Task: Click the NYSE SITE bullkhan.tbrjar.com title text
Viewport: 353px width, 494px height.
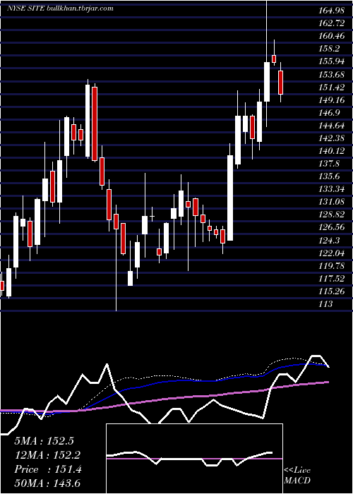Action: [x=60, y=8]
